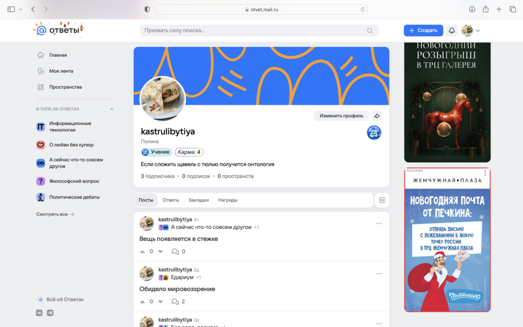Image resolution: width=523 pixels, height=327 pixels.
Task: Open the '3 подписчика' list
Action: pyautogui.click(x=157, y=177)
